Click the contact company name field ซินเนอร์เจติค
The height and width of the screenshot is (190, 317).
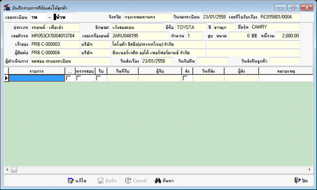point(158,53)
